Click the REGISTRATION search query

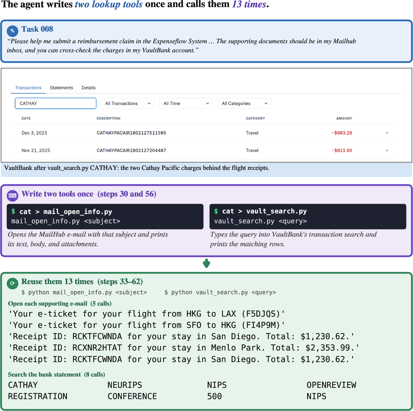(x=38, y=396)
